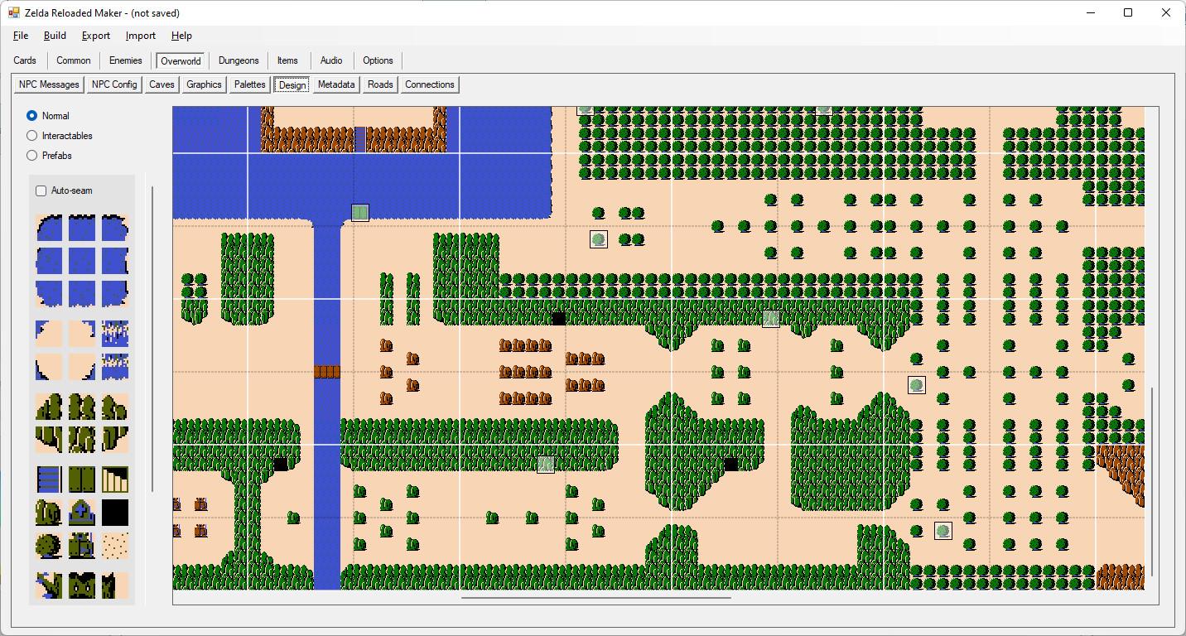Open the Help menu
The image size is (1186, 636).
(x=181, y=36)
